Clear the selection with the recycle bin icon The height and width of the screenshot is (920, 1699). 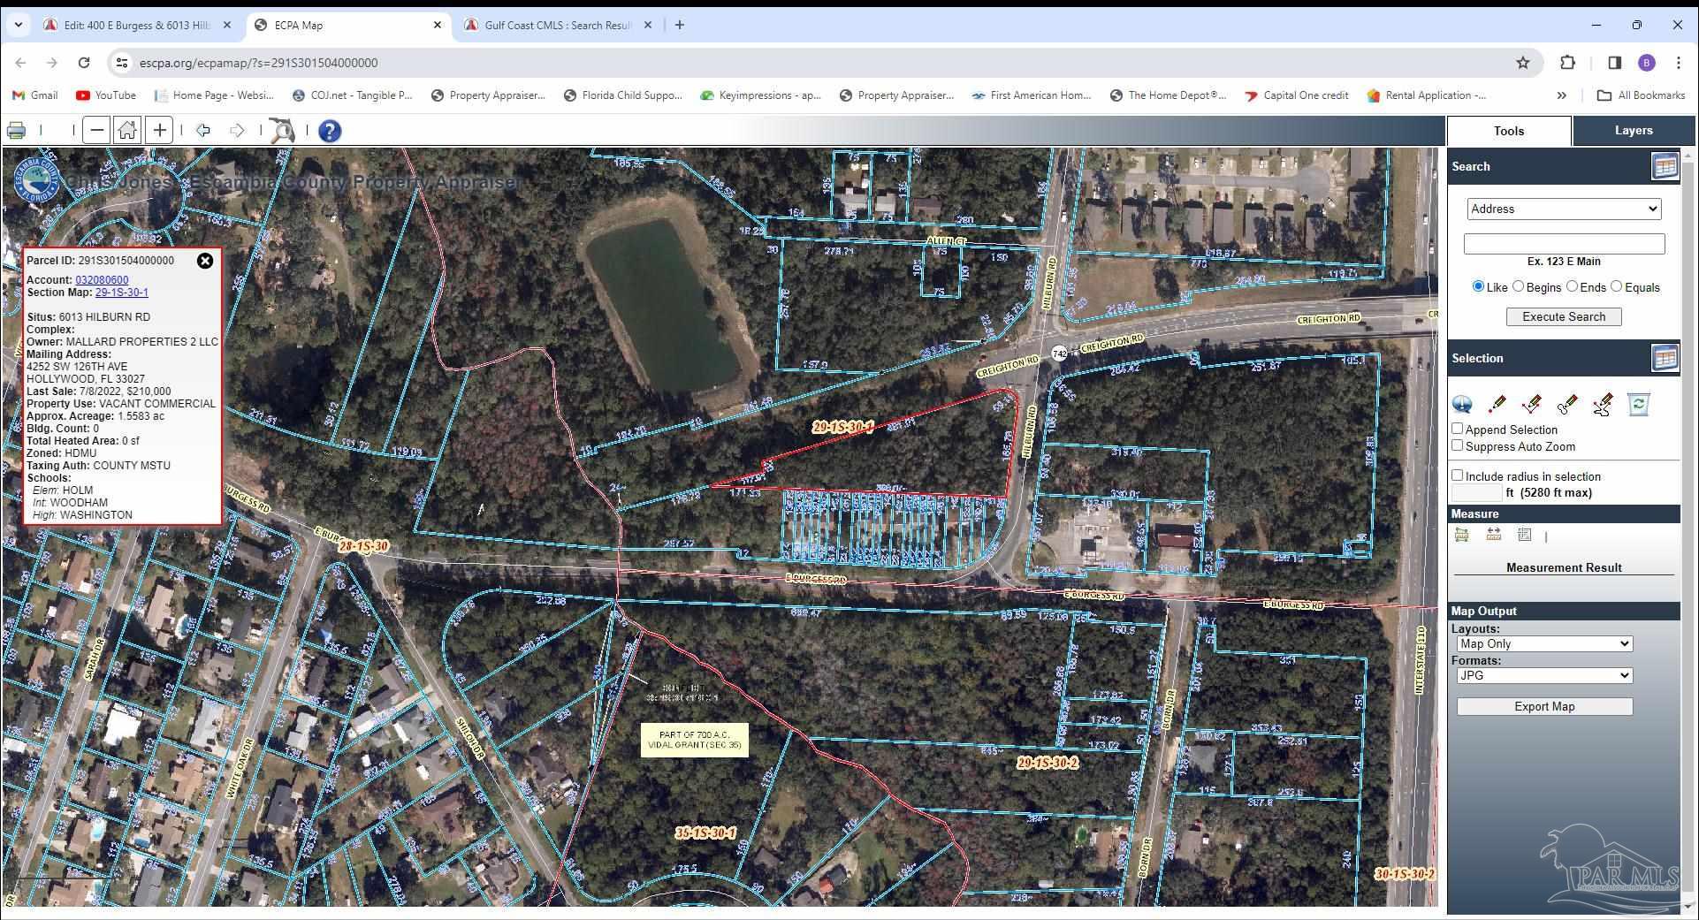coord(1638,404)
